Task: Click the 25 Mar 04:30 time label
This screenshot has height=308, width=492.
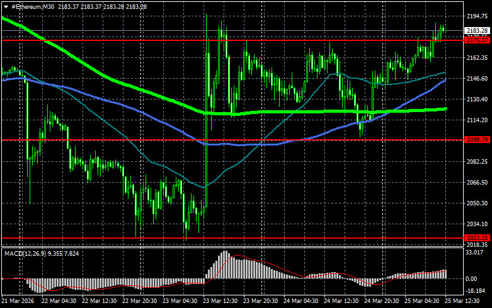Action: 421,301
